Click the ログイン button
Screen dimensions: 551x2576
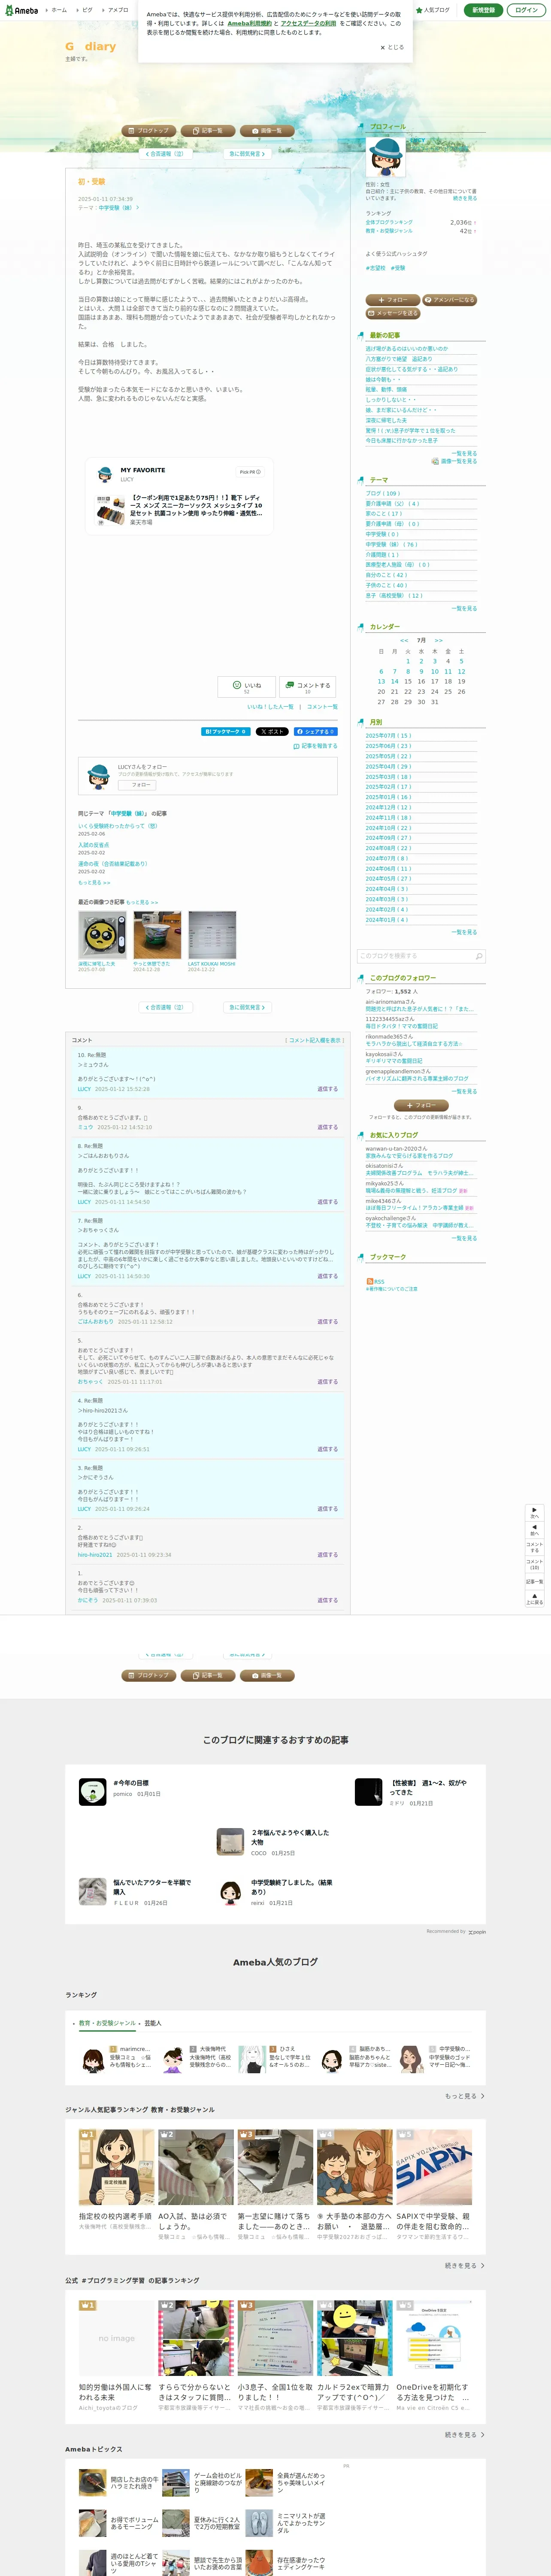pyautogui.click(x=526, y=10)
